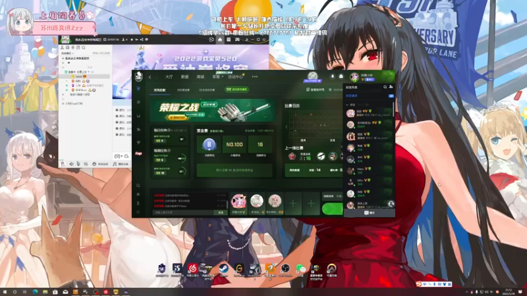This screenshot has height=296, width=527.
Task: Click the green bonus progress bar in 赏金赛
Action: coord(235,170)
